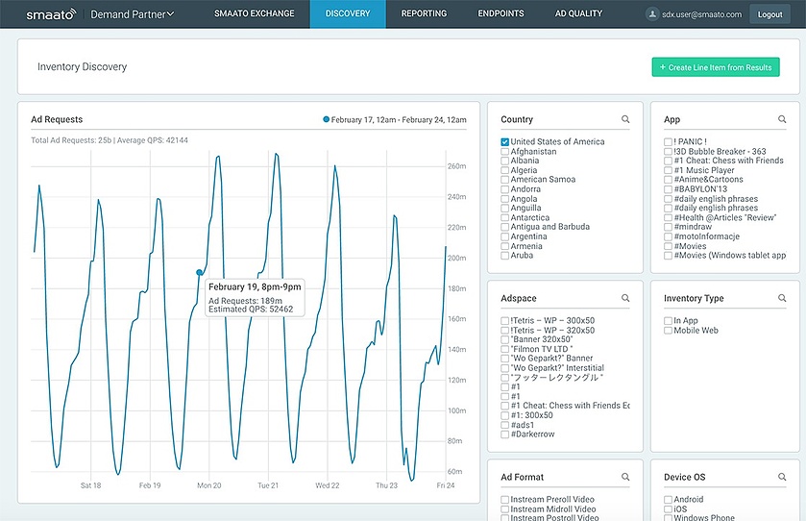Tick Instream Midroll Video format
The height and width of the screenshot is (521, 806).
coord(504,509)
